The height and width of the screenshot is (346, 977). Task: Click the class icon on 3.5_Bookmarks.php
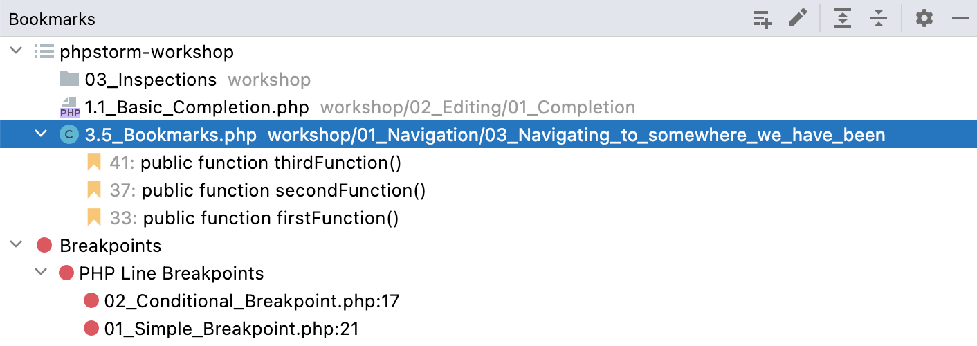[69, 135]
